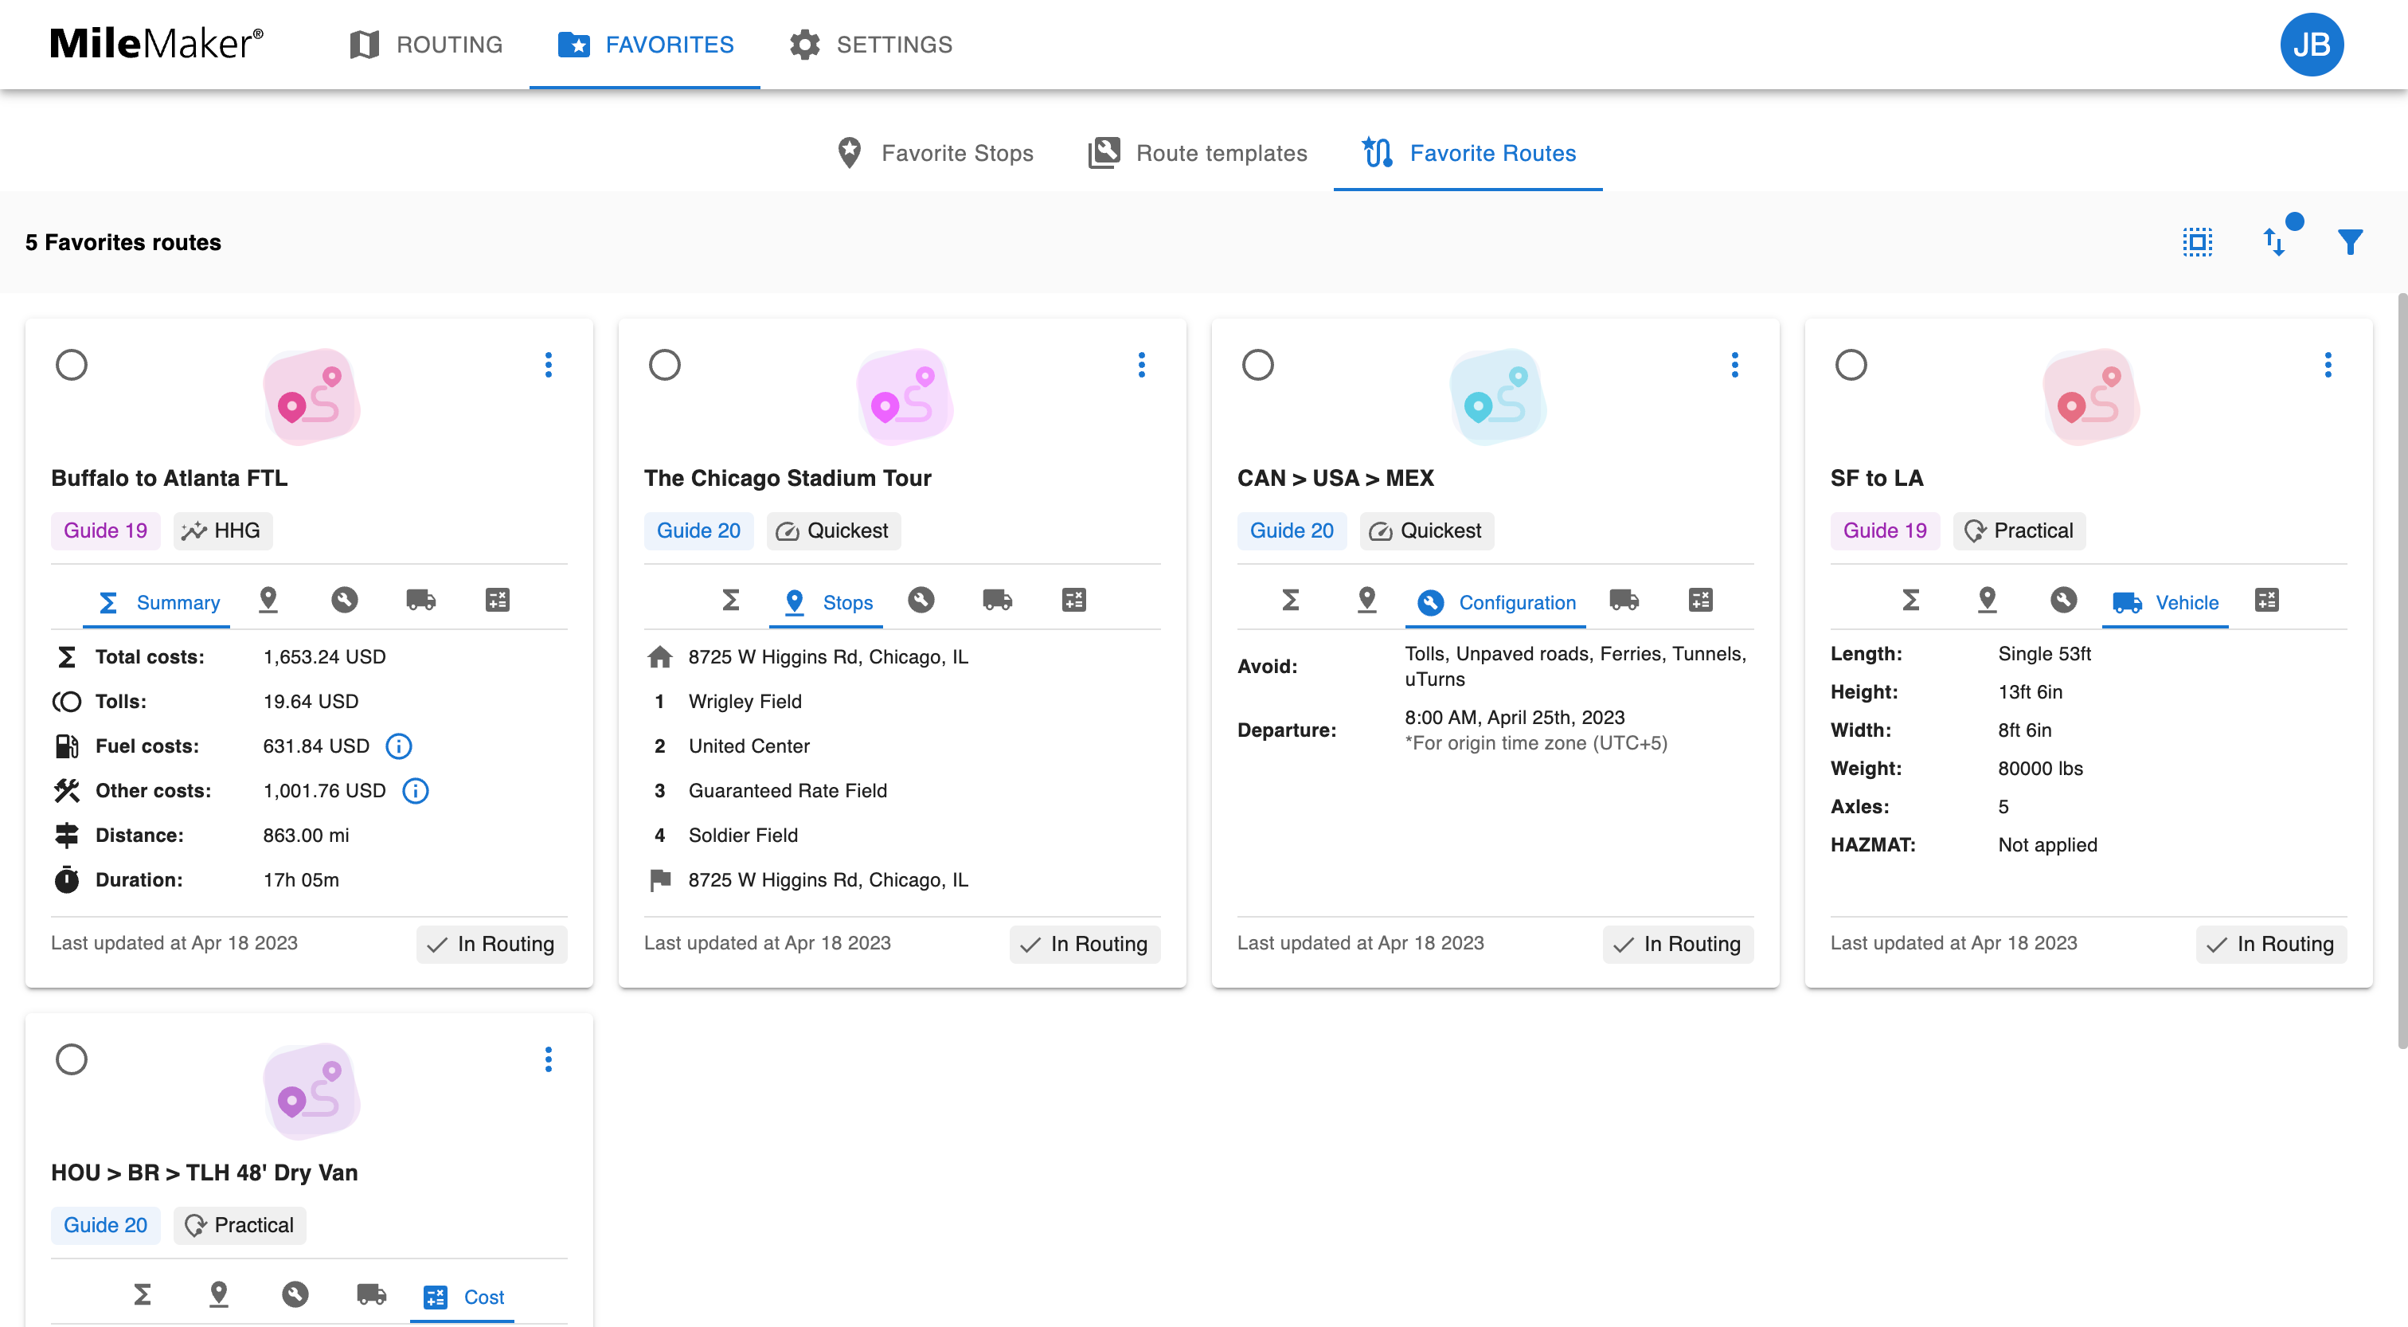2408x1327 pixels.
Task: Show stops pin icon on HOU > BR > TLH card
Action: pyautogui.click(x=219, y=1295)
